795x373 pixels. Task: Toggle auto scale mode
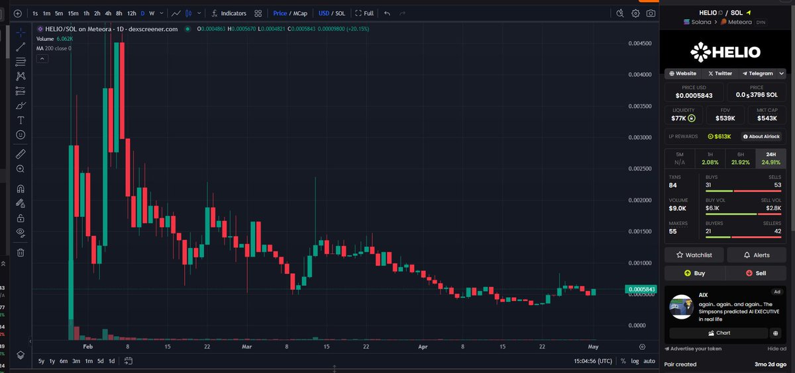coord(649,361)
